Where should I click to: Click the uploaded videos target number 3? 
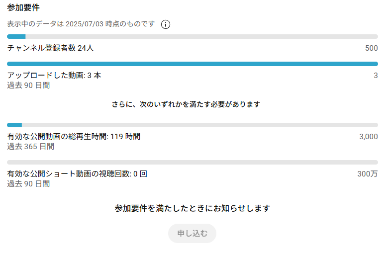[376, 75]
